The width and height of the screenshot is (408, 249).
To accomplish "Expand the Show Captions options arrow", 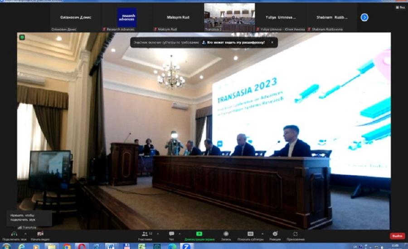I will click(x=262, y=234).
